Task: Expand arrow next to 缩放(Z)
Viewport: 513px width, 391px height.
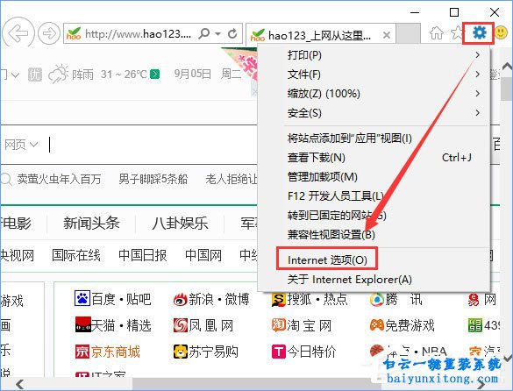Action: click(478, 93)
